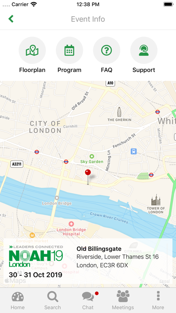Viewport: 176px width, 313px height.
Task: Open the Chat tab with notification
Action: 88,300
